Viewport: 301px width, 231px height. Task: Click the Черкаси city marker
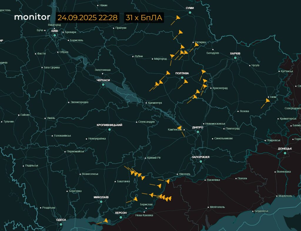click(x=103, y=85)
